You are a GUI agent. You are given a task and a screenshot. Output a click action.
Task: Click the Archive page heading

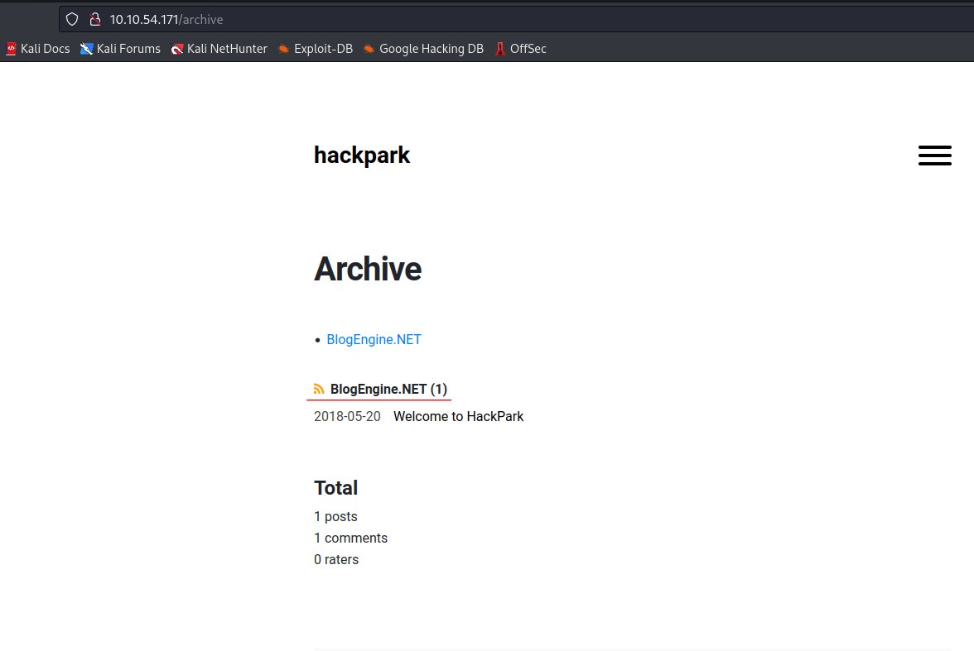(x=368, y=269)
